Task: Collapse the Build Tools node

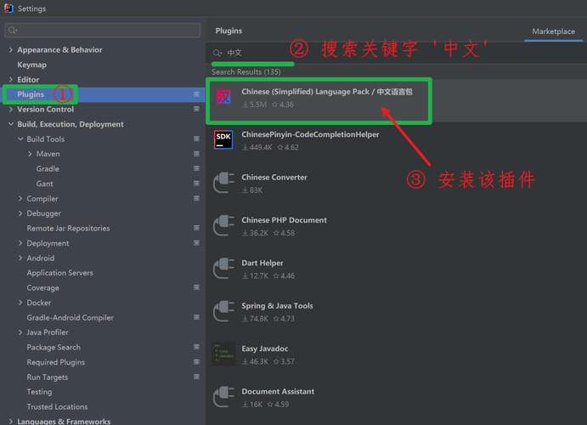Action: point(20,139)
